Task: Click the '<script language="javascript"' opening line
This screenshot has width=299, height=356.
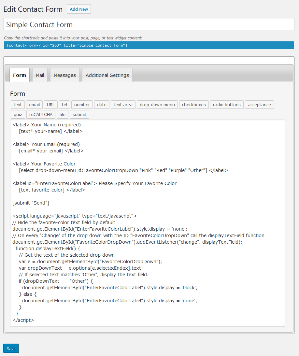Action: click(x=75, y=216)
